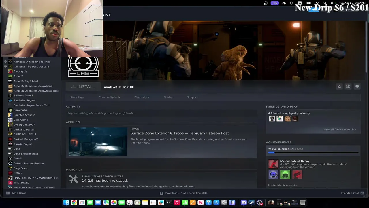Click the Spotlight search icon in menu bar

[x=325, y=3]
